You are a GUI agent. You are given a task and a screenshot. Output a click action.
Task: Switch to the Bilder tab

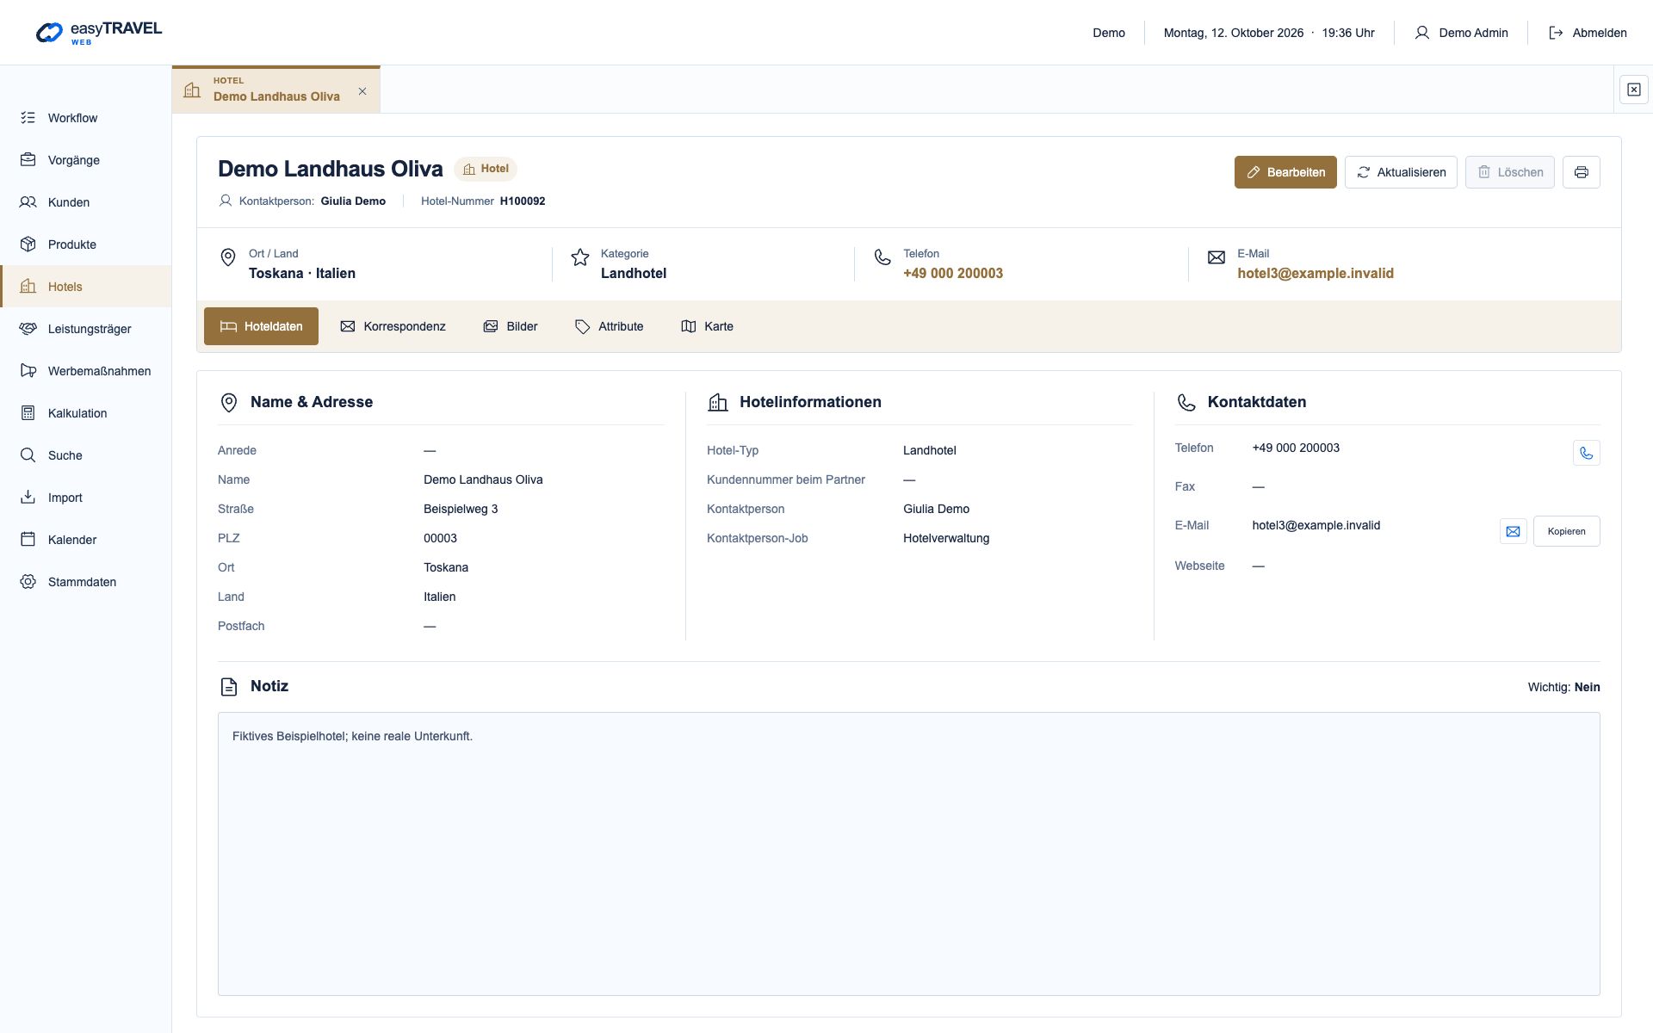(x=511, y=326)
